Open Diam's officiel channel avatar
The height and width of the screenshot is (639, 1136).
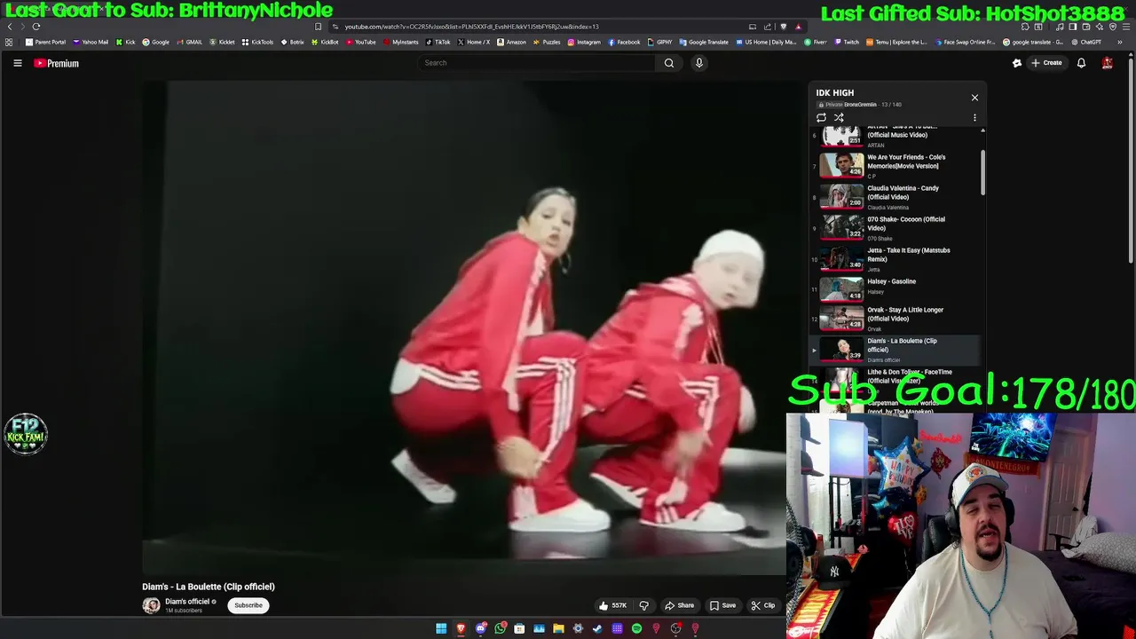click(152, 605)
